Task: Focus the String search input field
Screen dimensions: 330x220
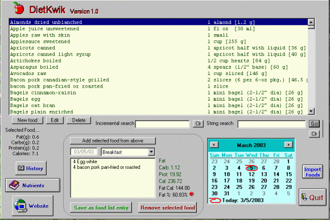Action: 271,124
